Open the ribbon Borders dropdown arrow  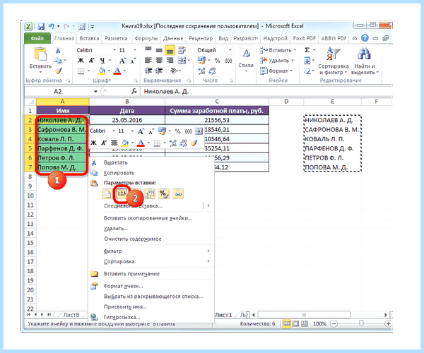pyautogui.click(x=89, y=71)
